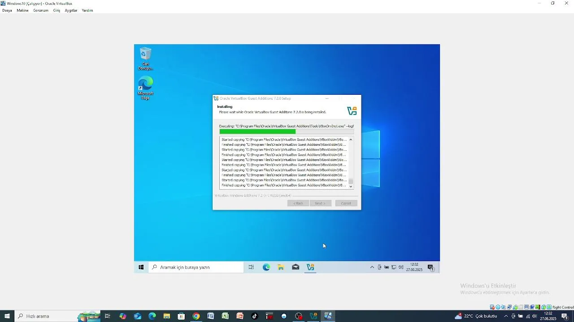Open the Aygıtlar menu
This screenshot has height=322, width=574.
pyautogui.click(x=71, y=10)
